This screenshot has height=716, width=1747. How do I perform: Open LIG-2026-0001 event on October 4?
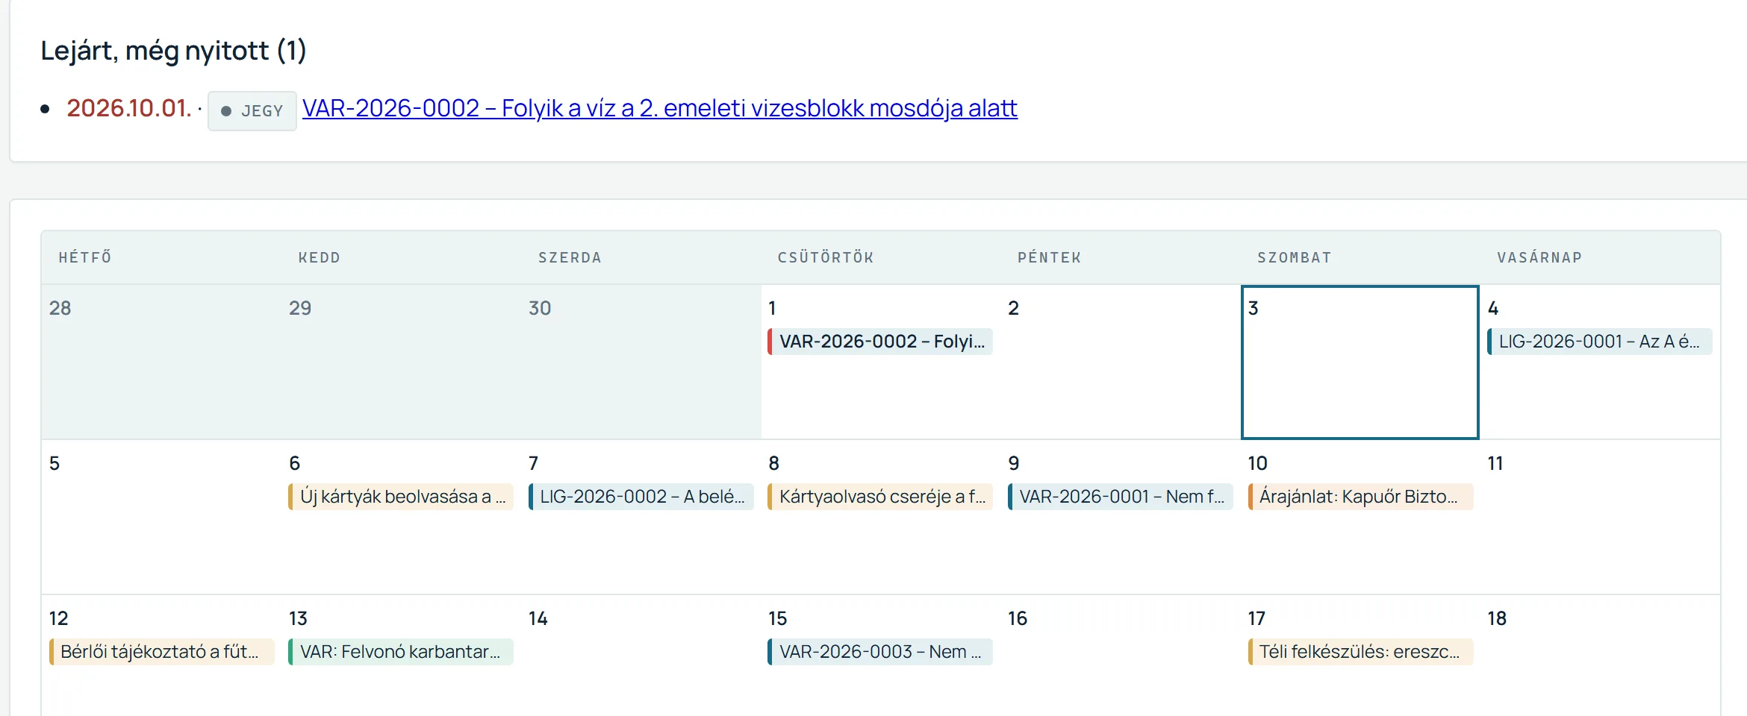1599,342
